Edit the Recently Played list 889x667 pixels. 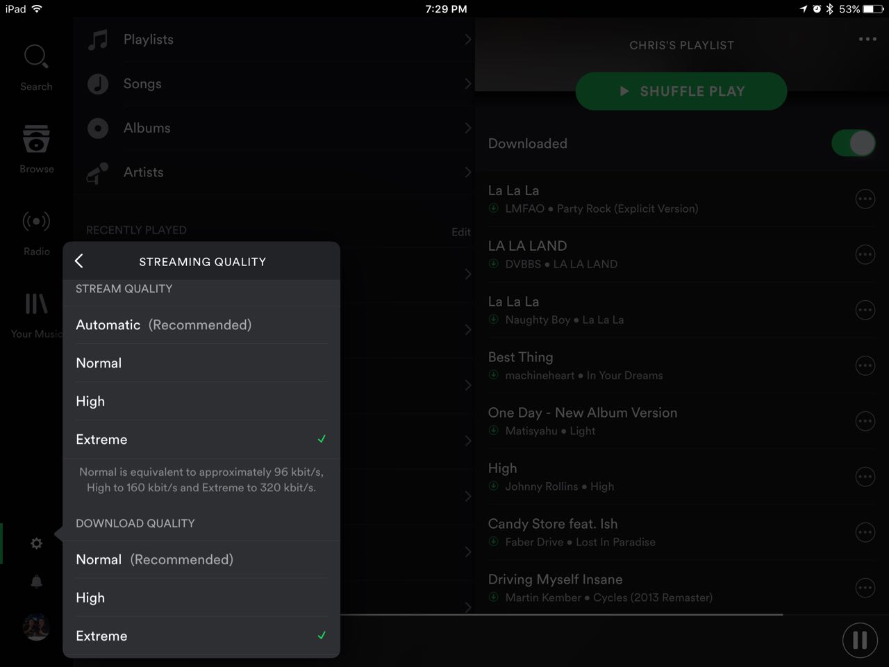point(461,232)
